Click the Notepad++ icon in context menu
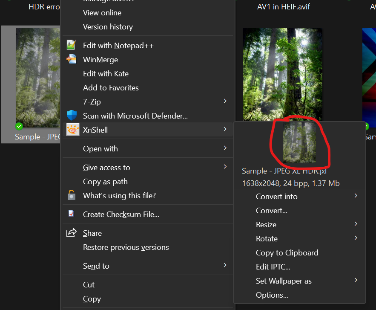The height and width of the screenshot is (310, 376). [71, 45]
